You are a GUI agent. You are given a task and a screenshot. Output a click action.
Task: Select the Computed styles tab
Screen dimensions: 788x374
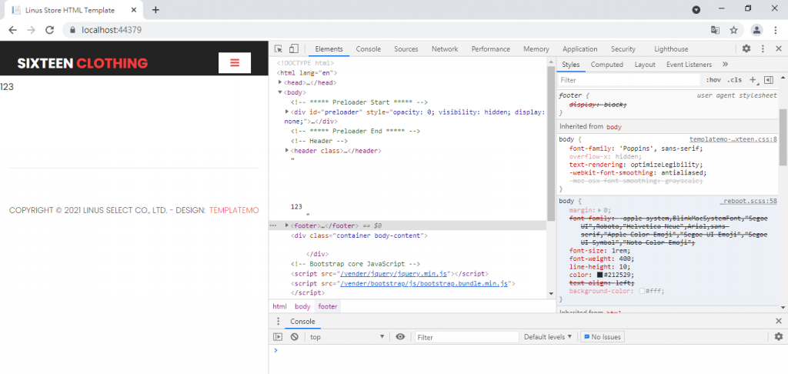point(607,65)
